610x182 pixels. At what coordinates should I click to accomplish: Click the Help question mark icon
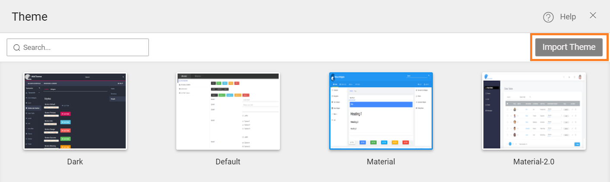(548, 17)
